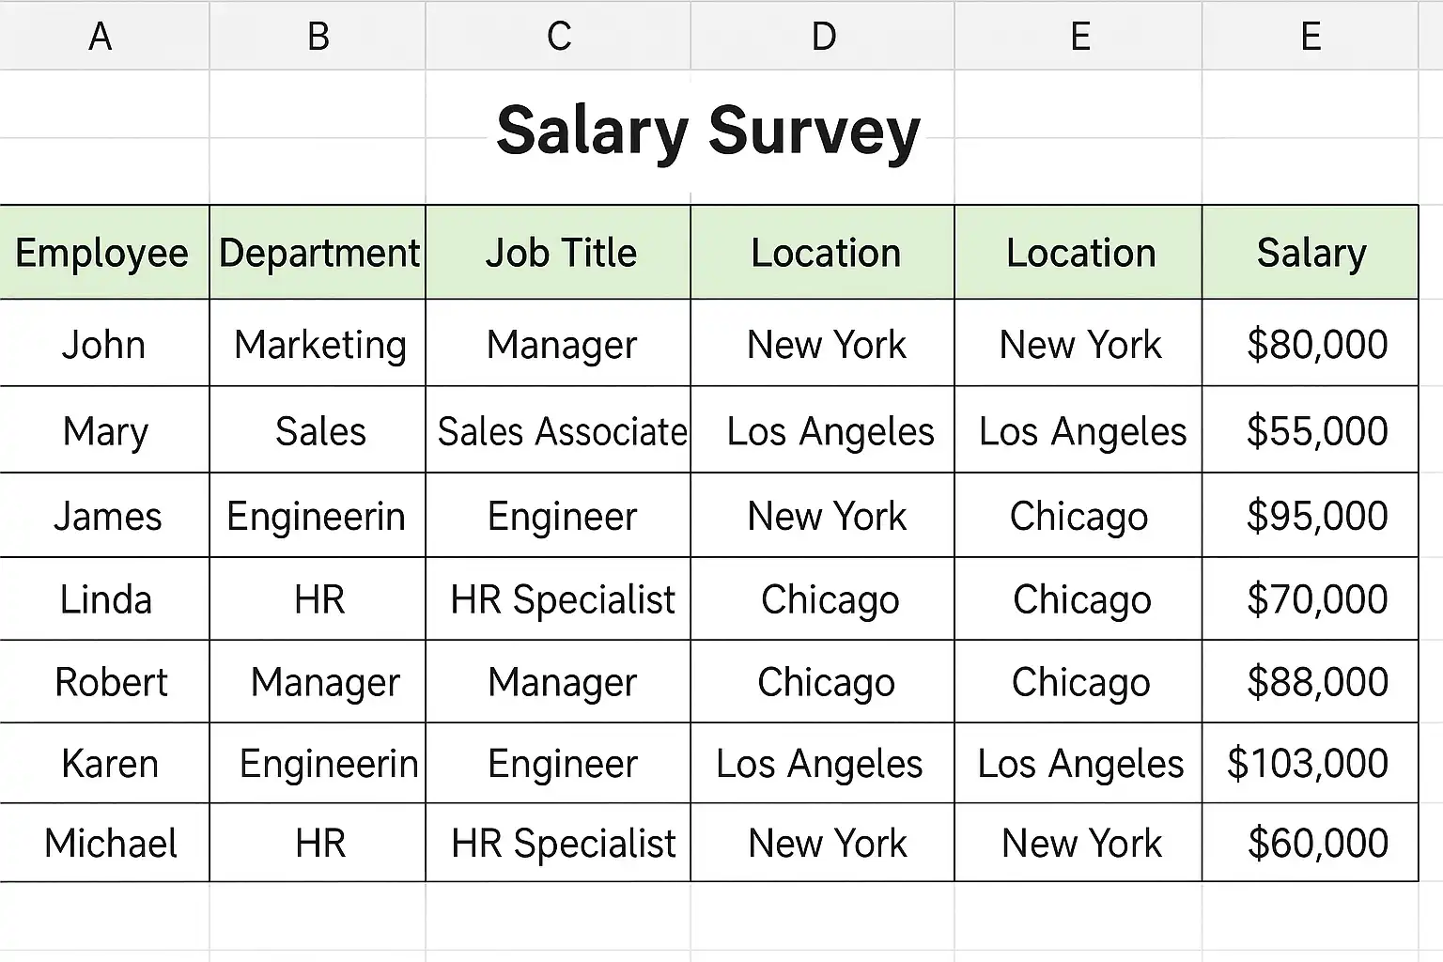The width and height of the screenshot is (1443, 962).
Task: Click the $95,000 salary cell
Action: [1316, 516]
